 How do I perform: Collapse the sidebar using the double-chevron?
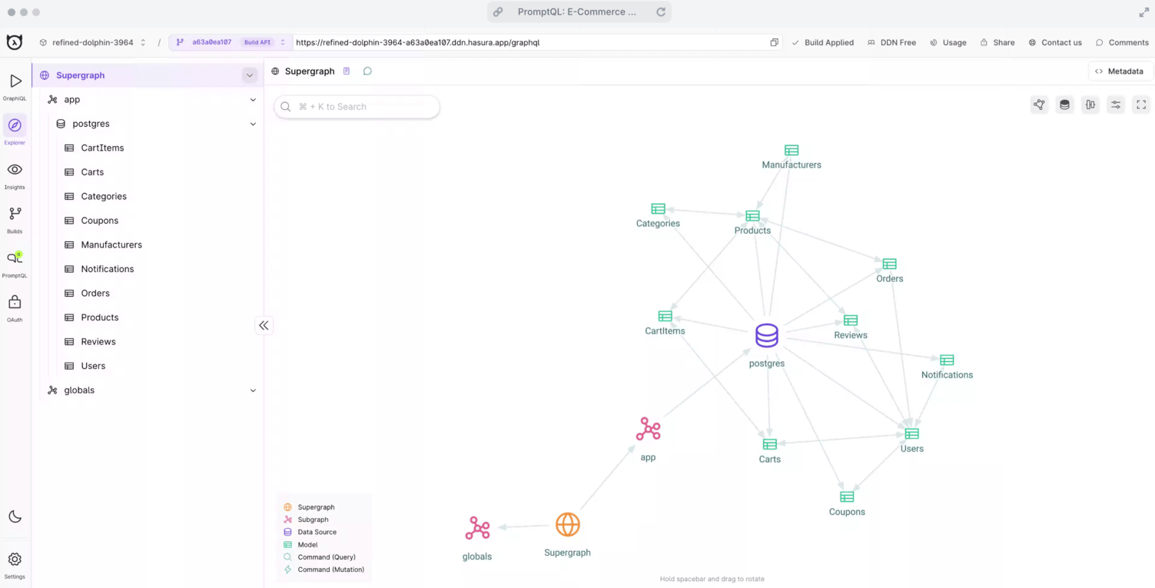[264, 325]
